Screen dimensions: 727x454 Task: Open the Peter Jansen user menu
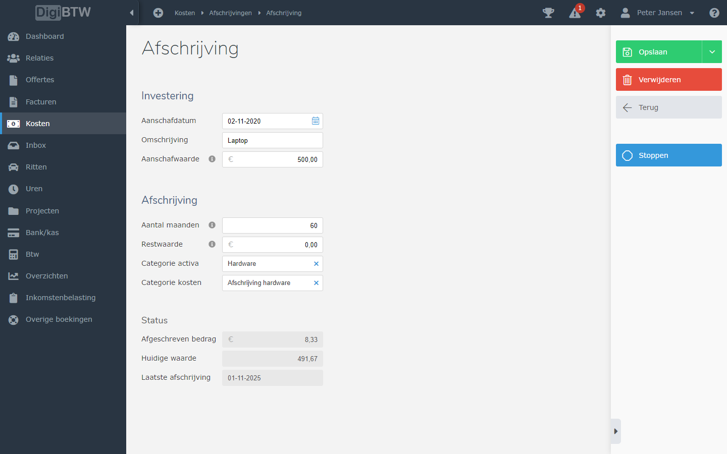tap(658, 13)
